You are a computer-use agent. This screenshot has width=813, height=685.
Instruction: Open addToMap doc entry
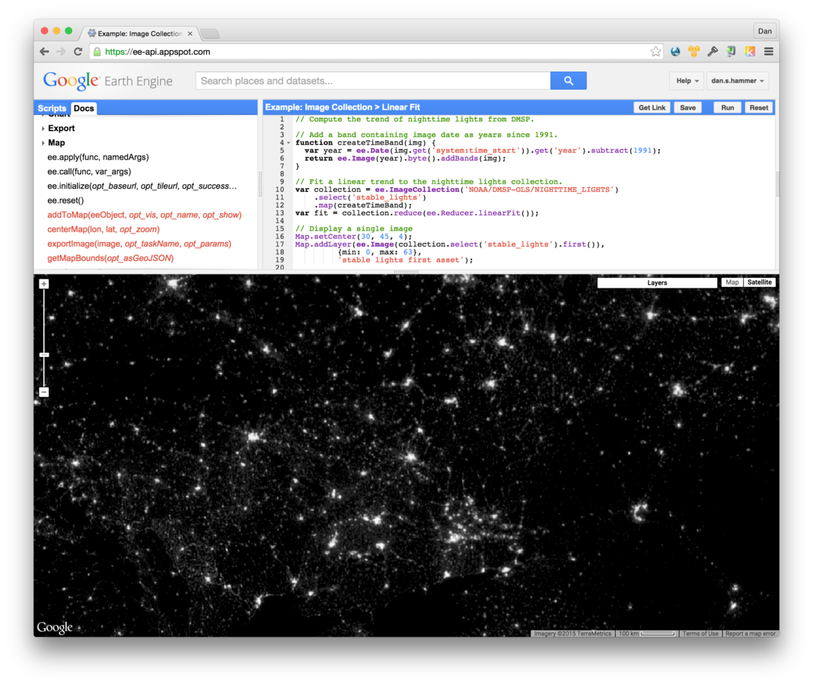[144, 215]
